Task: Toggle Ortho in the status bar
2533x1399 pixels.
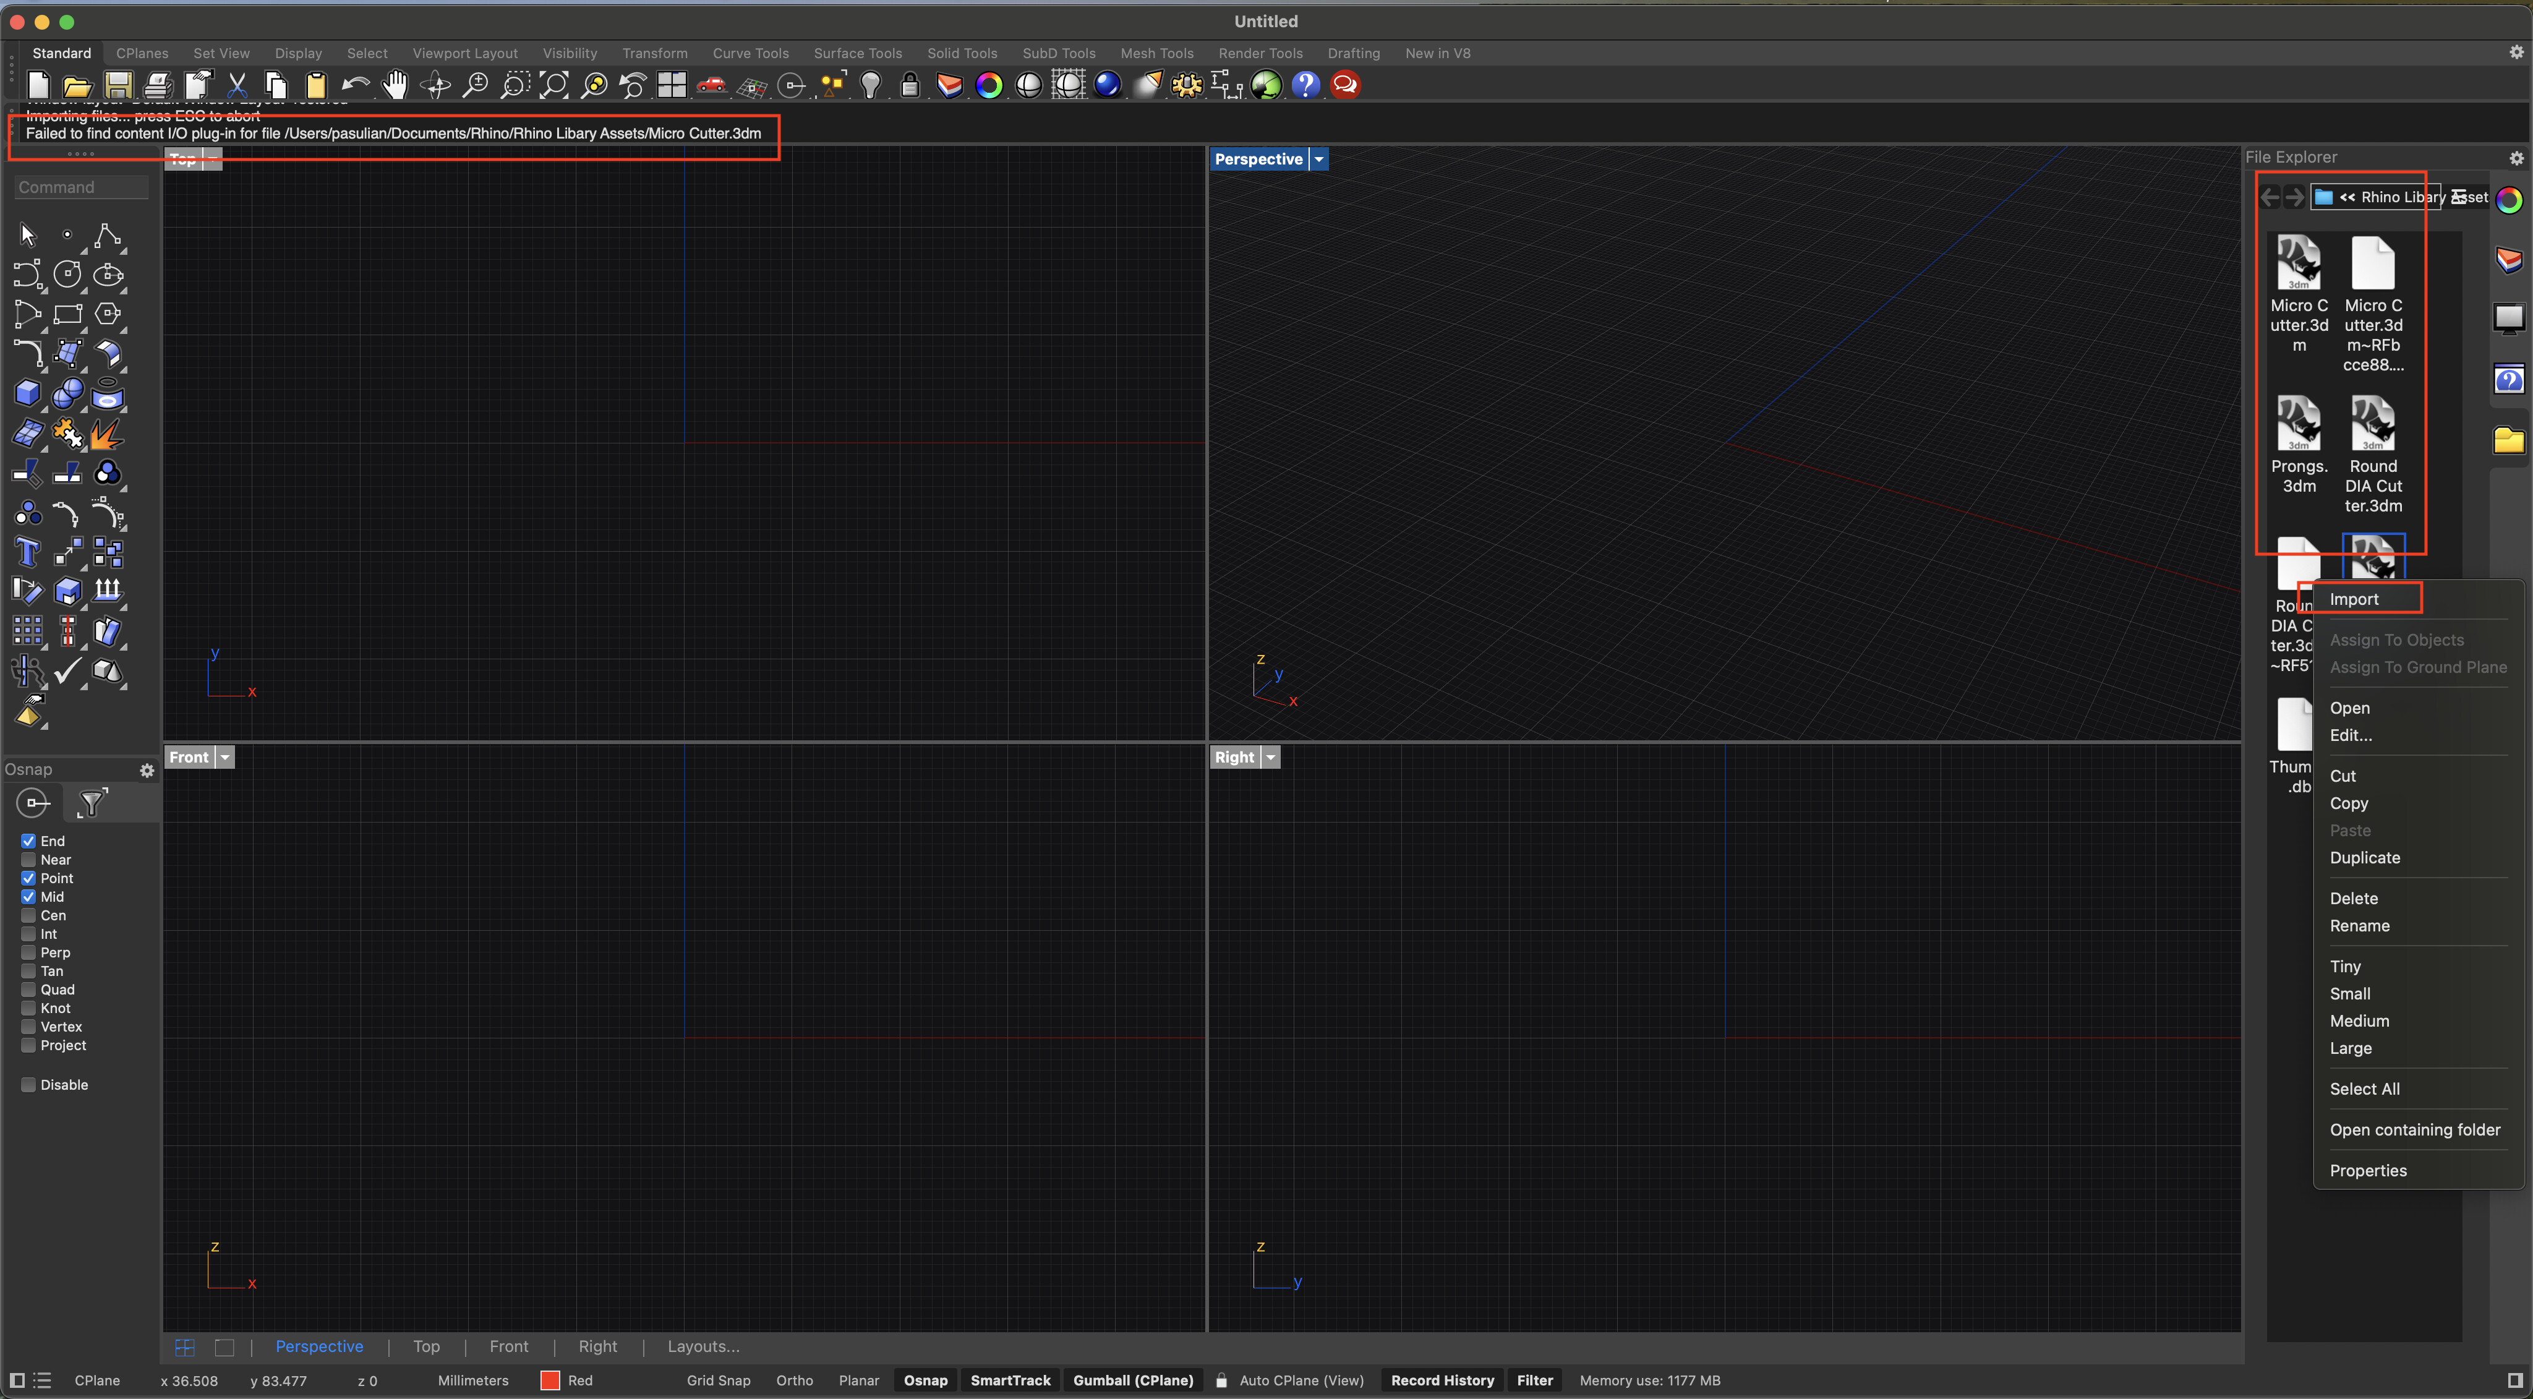Action: (x=795, y=1380)
